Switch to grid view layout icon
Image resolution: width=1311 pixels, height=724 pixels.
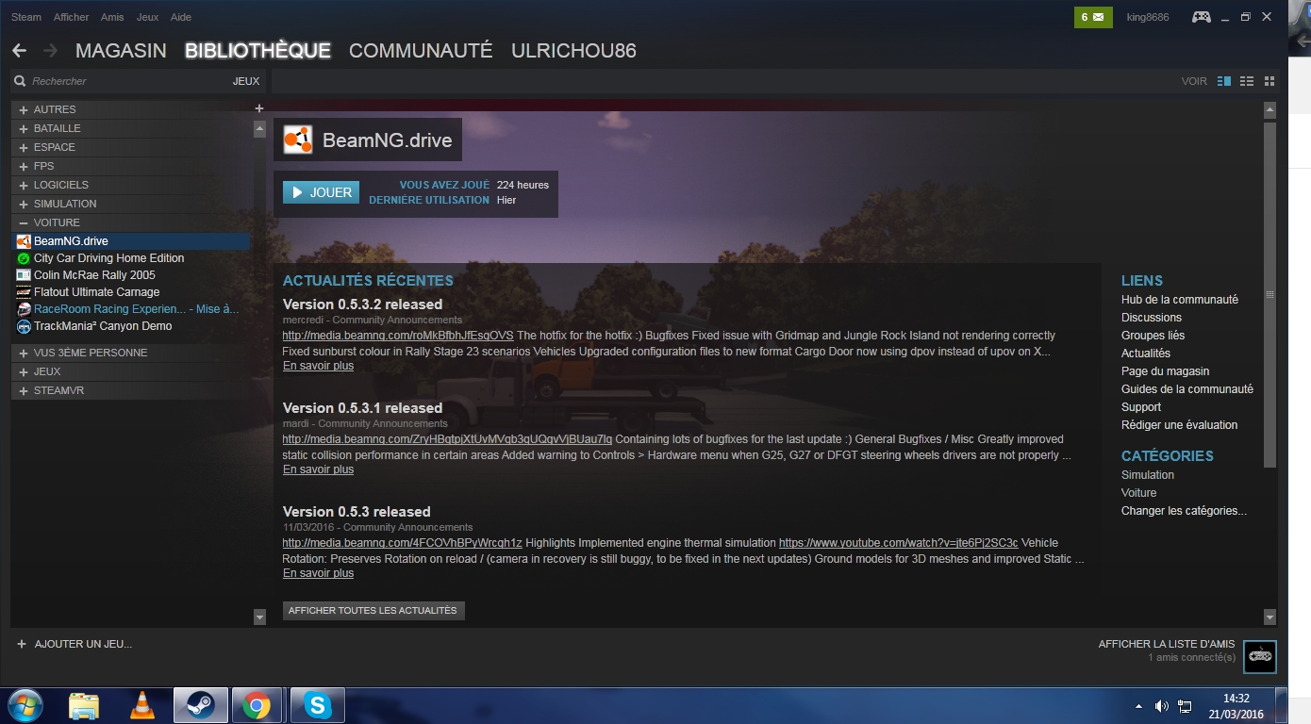1270,81
